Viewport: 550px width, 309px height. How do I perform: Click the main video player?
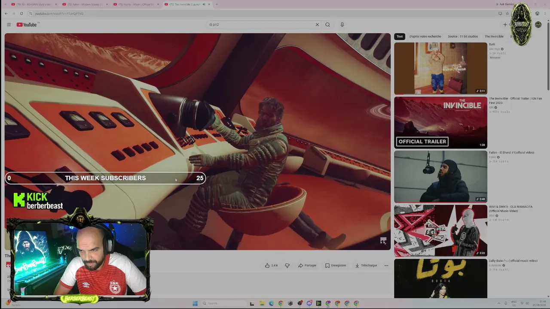coord(198,142)
